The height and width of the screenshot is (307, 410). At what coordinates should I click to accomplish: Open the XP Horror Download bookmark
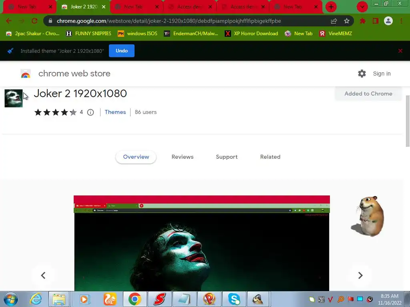pos(251,34)
